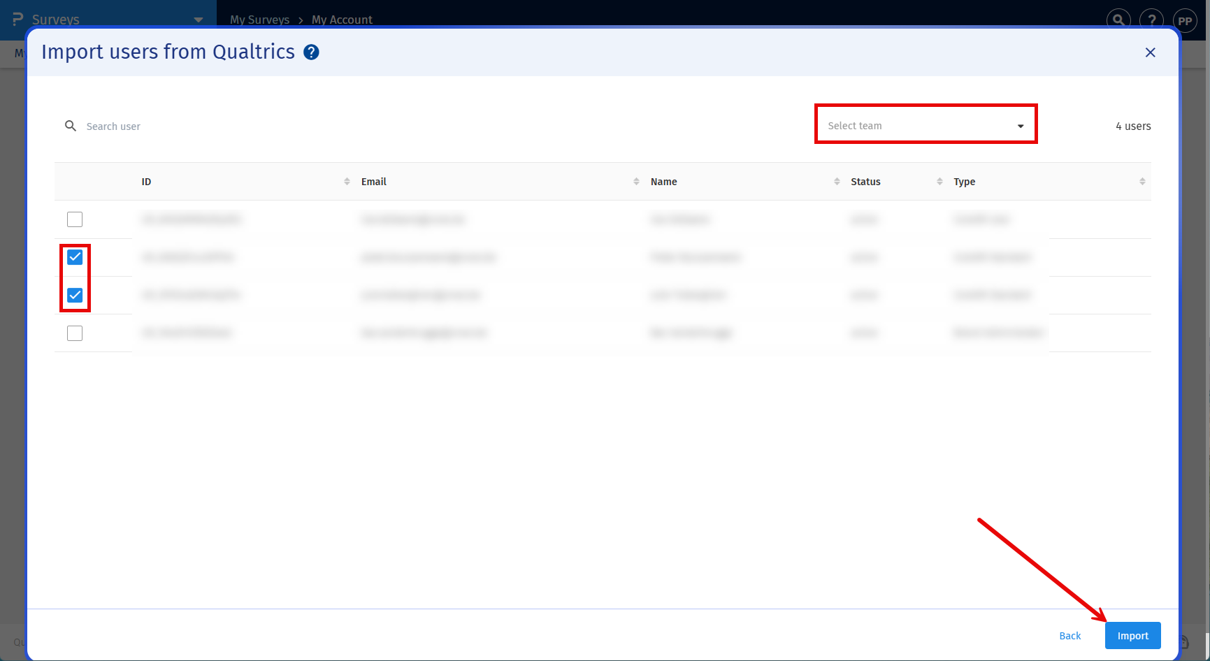
Task: Click the help icon beside dialog title
Action: pyautogui.click(x=312, y=52)
